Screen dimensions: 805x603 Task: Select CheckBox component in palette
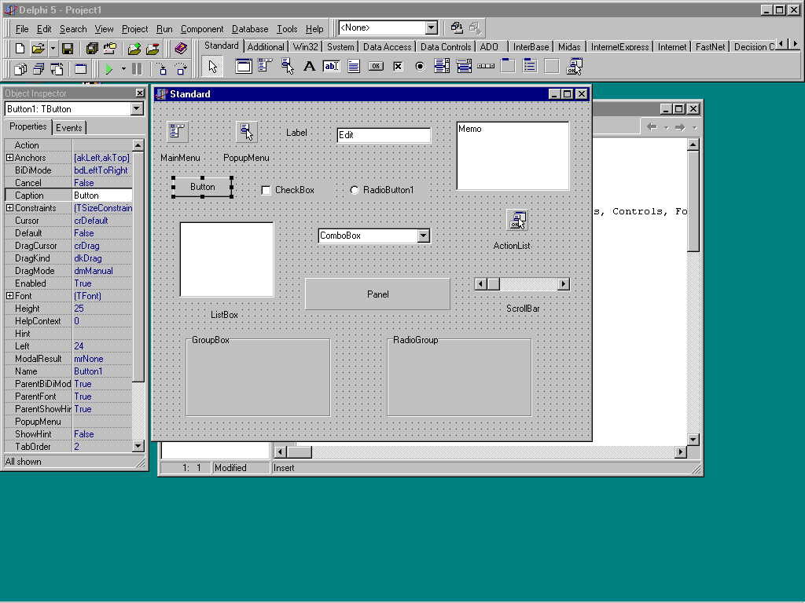click(398, 66)
